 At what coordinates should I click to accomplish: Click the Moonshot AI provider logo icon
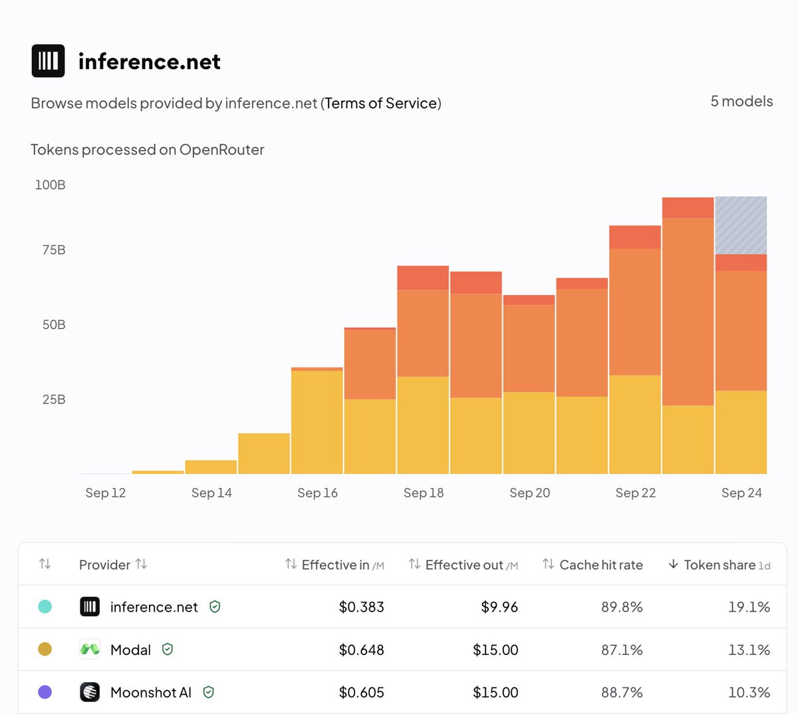pyautogui.click(x=90, y=692)
